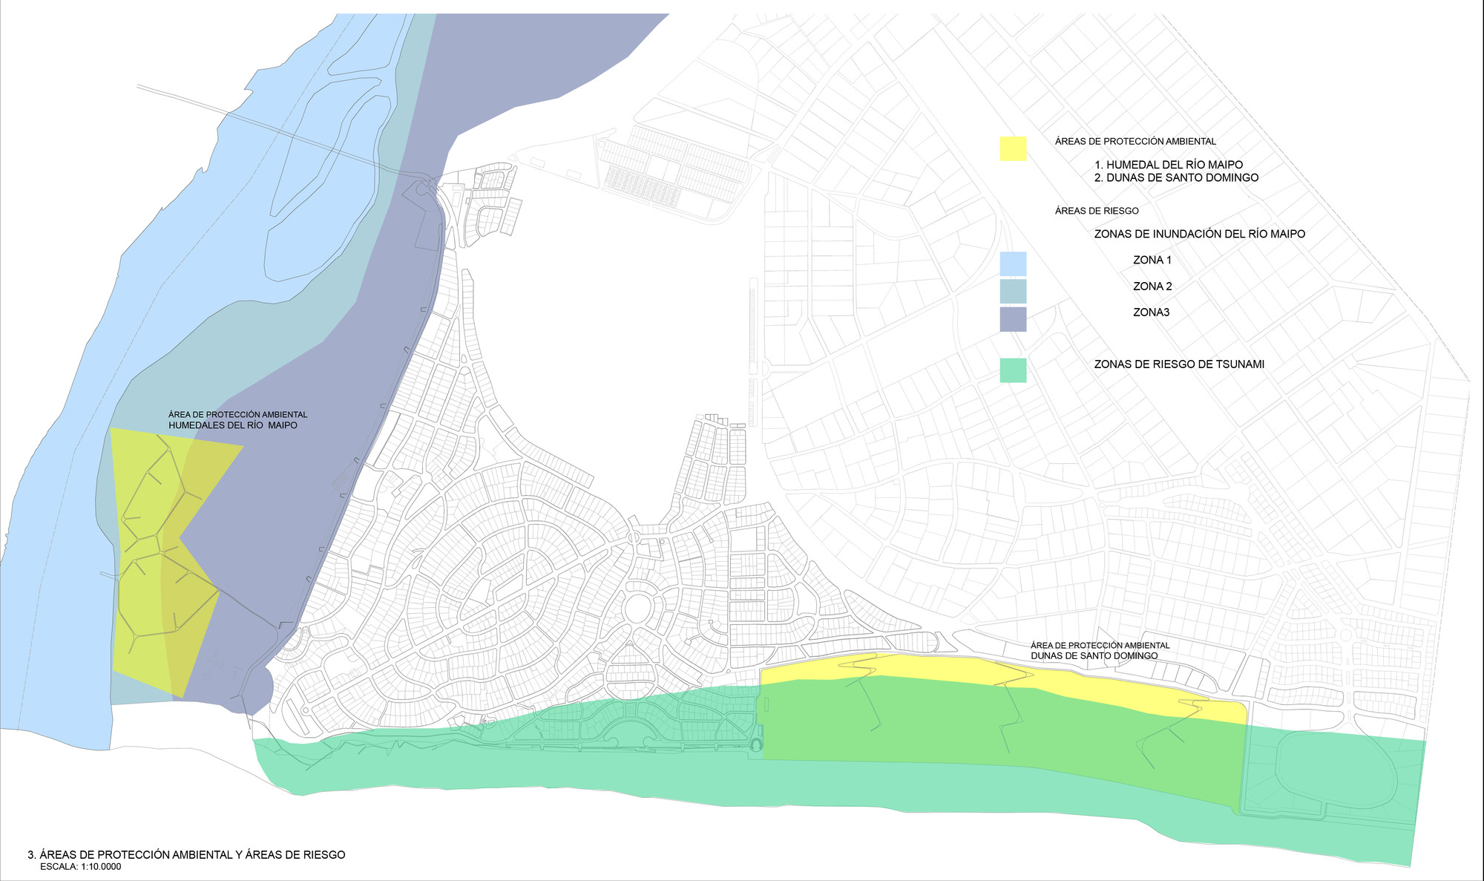Click ZONAS DE INUNDACIÓN DEL RÍO MAIPO heading
Viewport: 1484px width, 881px height.
pyautogui.click(x=1199, y=234)
